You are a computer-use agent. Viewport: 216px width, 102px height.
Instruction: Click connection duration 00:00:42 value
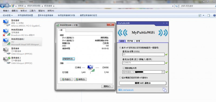(105, 49)
